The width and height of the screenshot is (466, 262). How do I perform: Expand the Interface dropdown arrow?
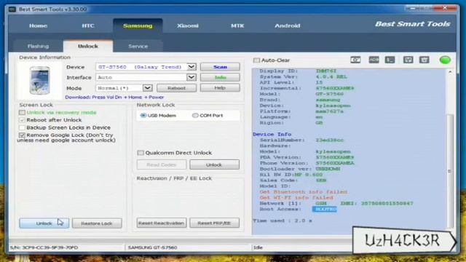[x=191, y=77]
